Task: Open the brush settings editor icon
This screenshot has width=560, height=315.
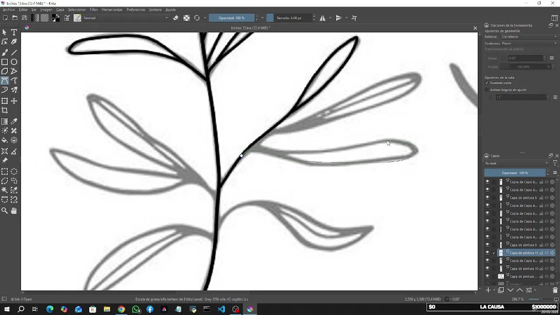Action: click(67, 18)
